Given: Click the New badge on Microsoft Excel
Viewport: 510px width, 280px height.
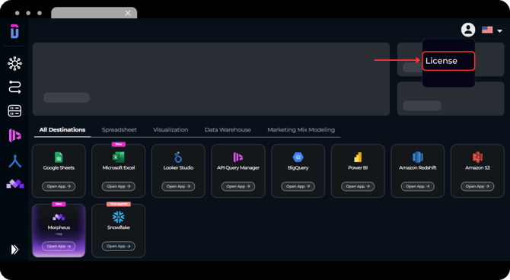Looking at the screenshot, I should [119, 144].
